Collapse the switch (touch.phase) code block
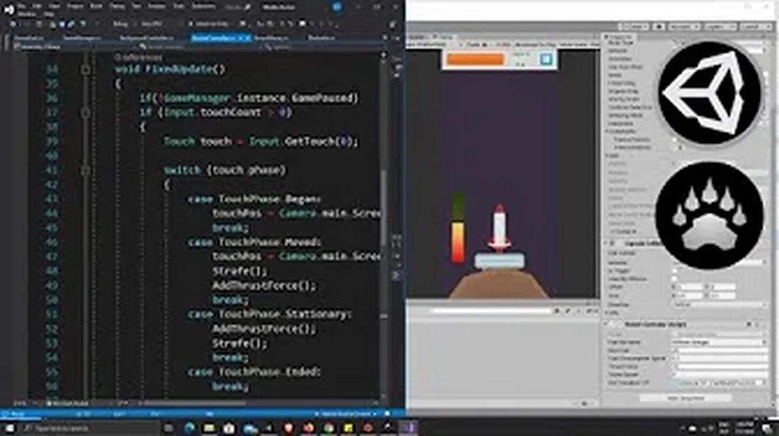Screen dimensions: 779x436 point(86,171)
